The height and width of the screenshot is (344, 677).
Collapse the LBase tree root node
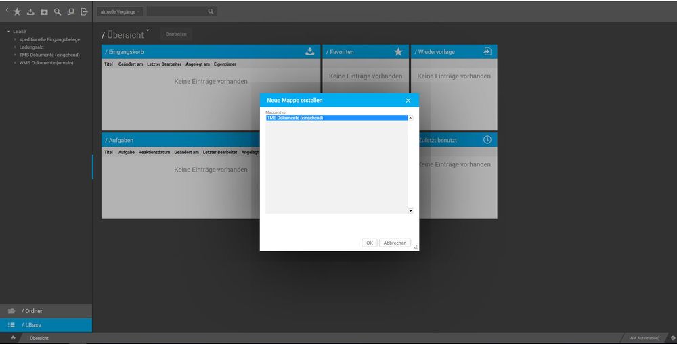[x=9, y=32]
